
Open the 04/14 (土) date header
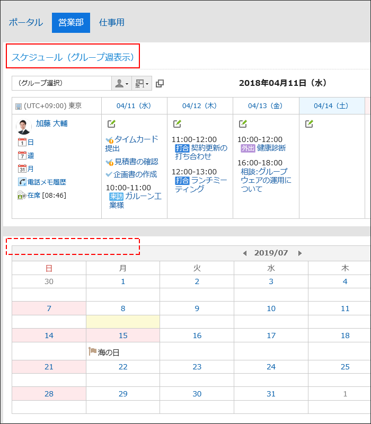[331, 105]
